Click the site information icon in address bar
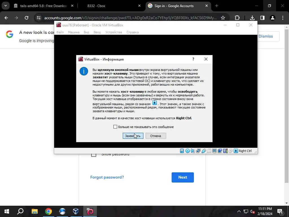The width and height of the screenshot is (289, 217). point(39,18)
